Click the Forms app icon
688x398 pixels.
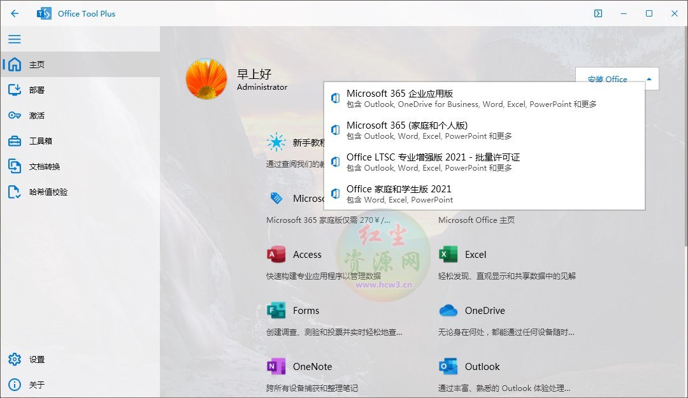pyautogui.click(x=276, y=310)
